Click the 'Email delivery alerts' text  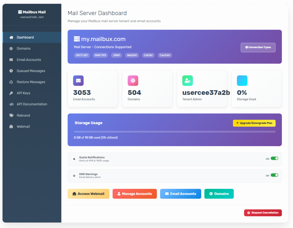(x=90, y=177)
